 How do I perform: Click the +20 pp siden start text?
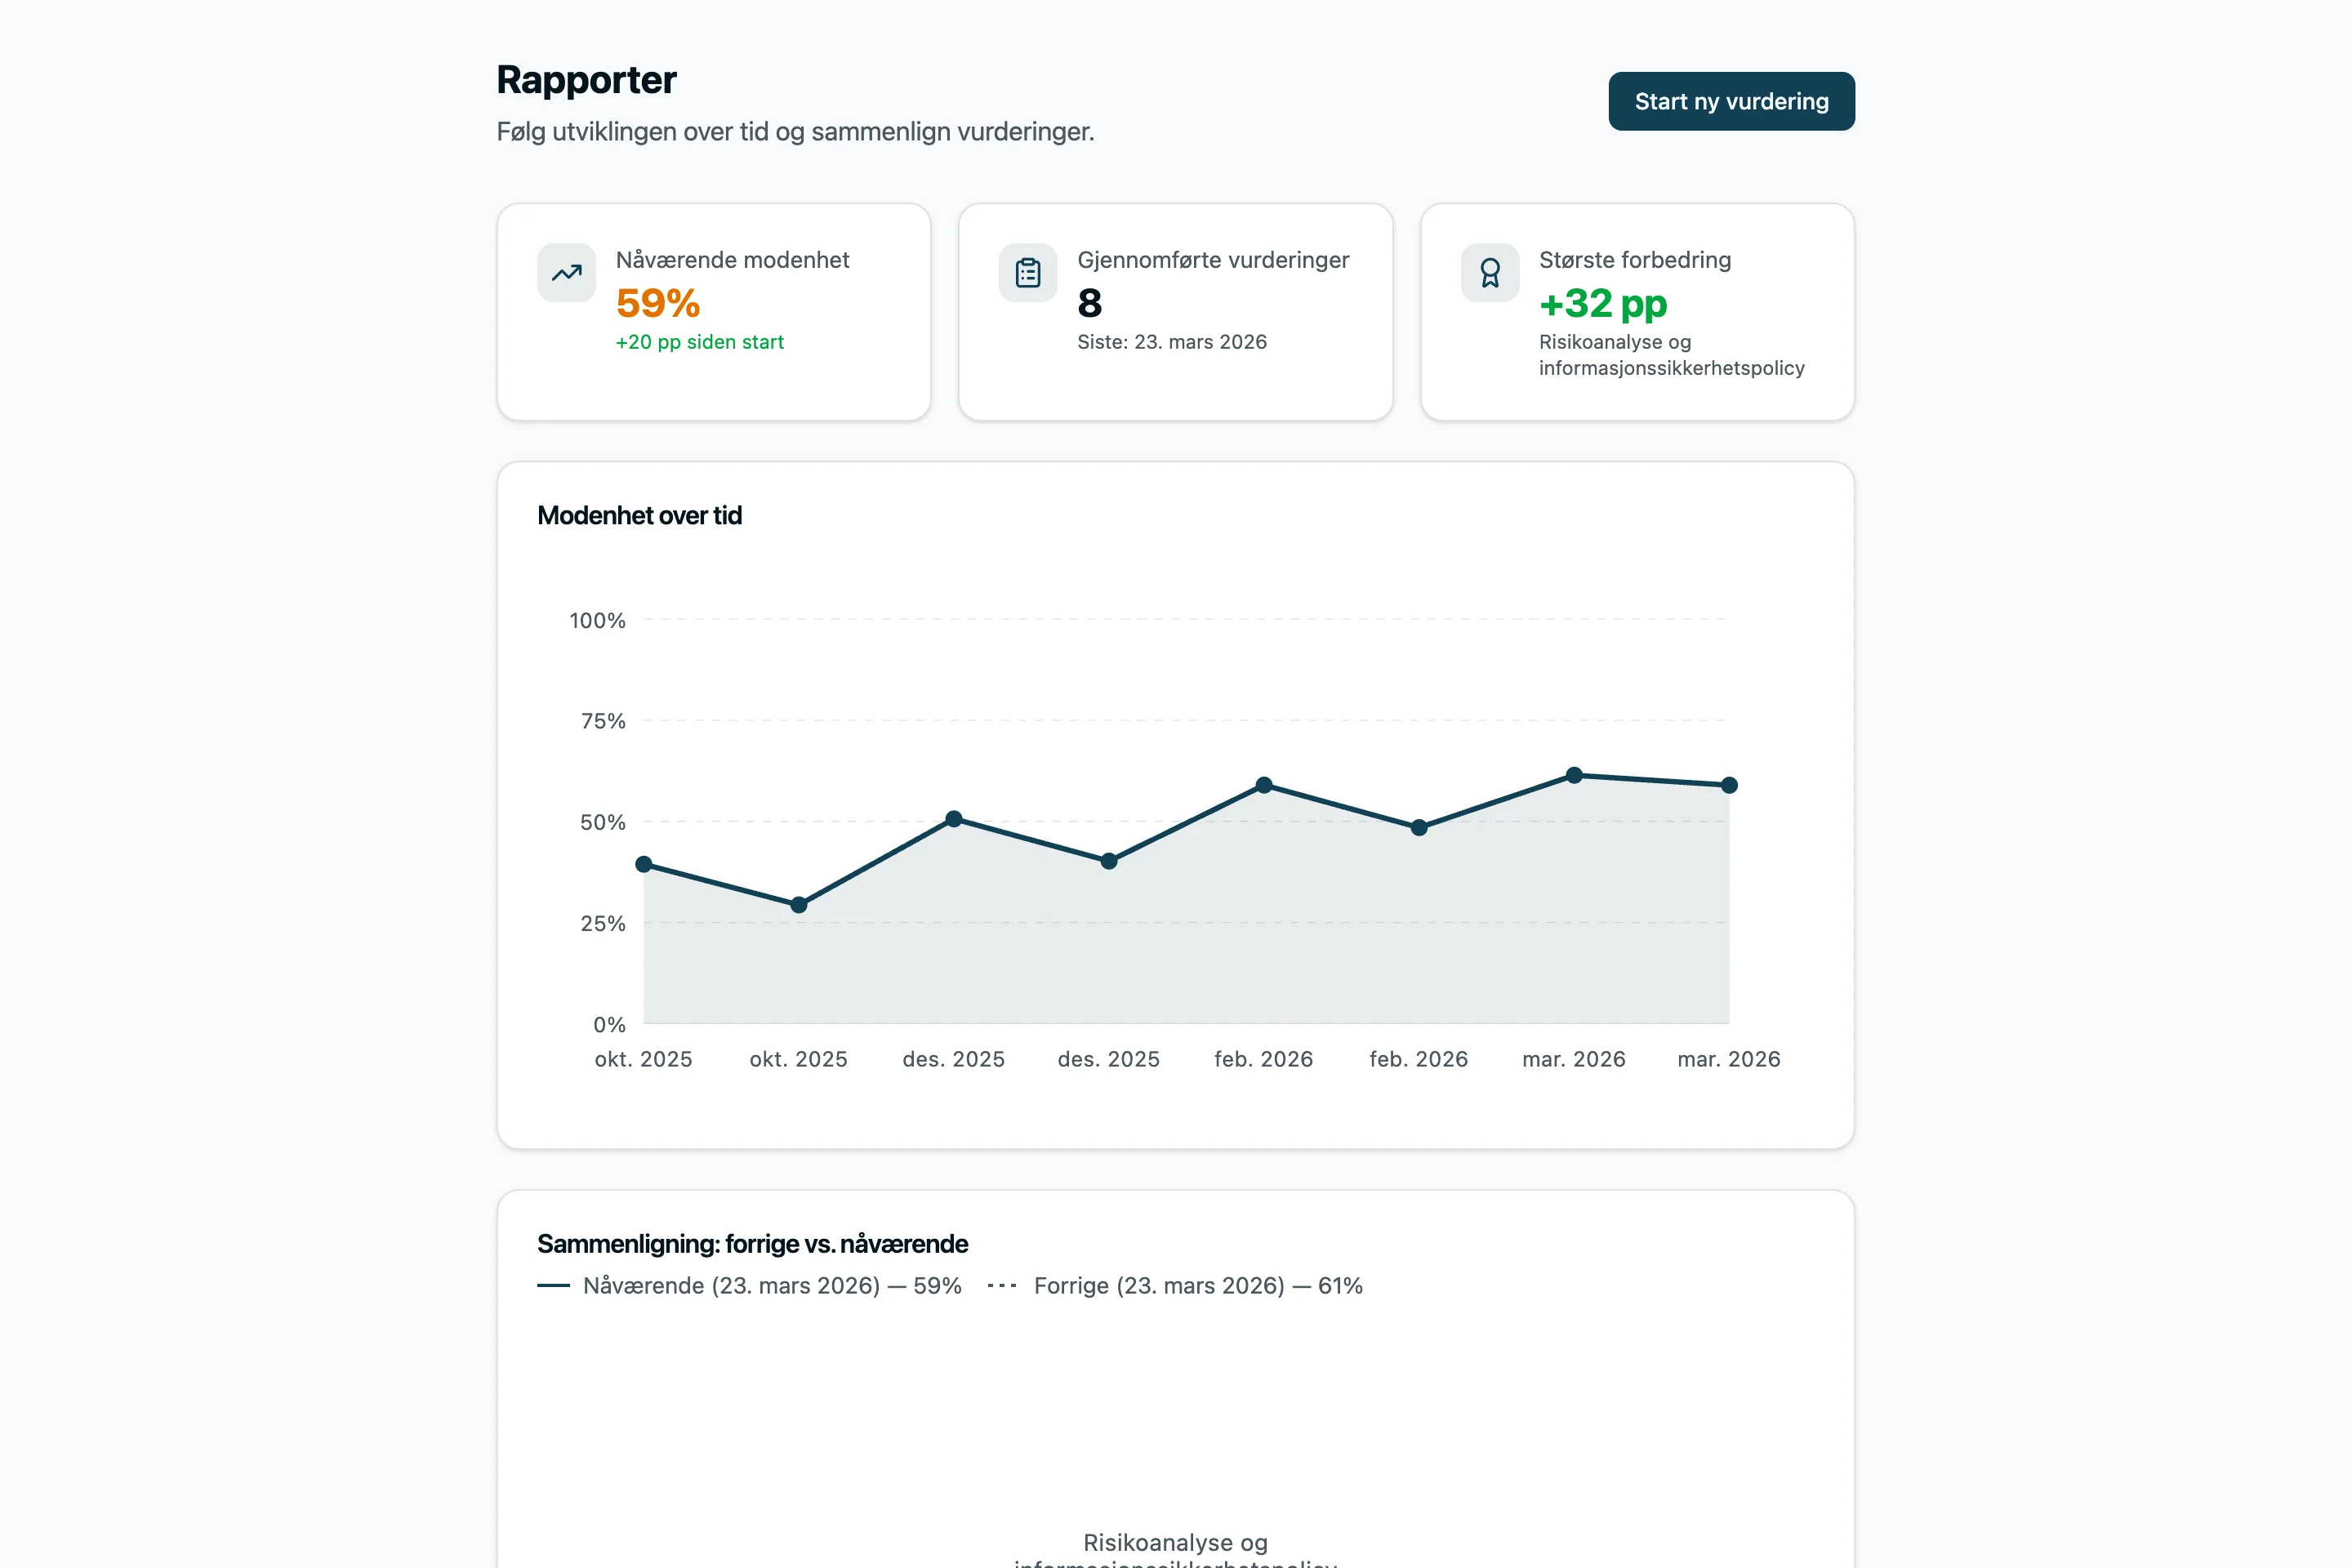(699, 342)
